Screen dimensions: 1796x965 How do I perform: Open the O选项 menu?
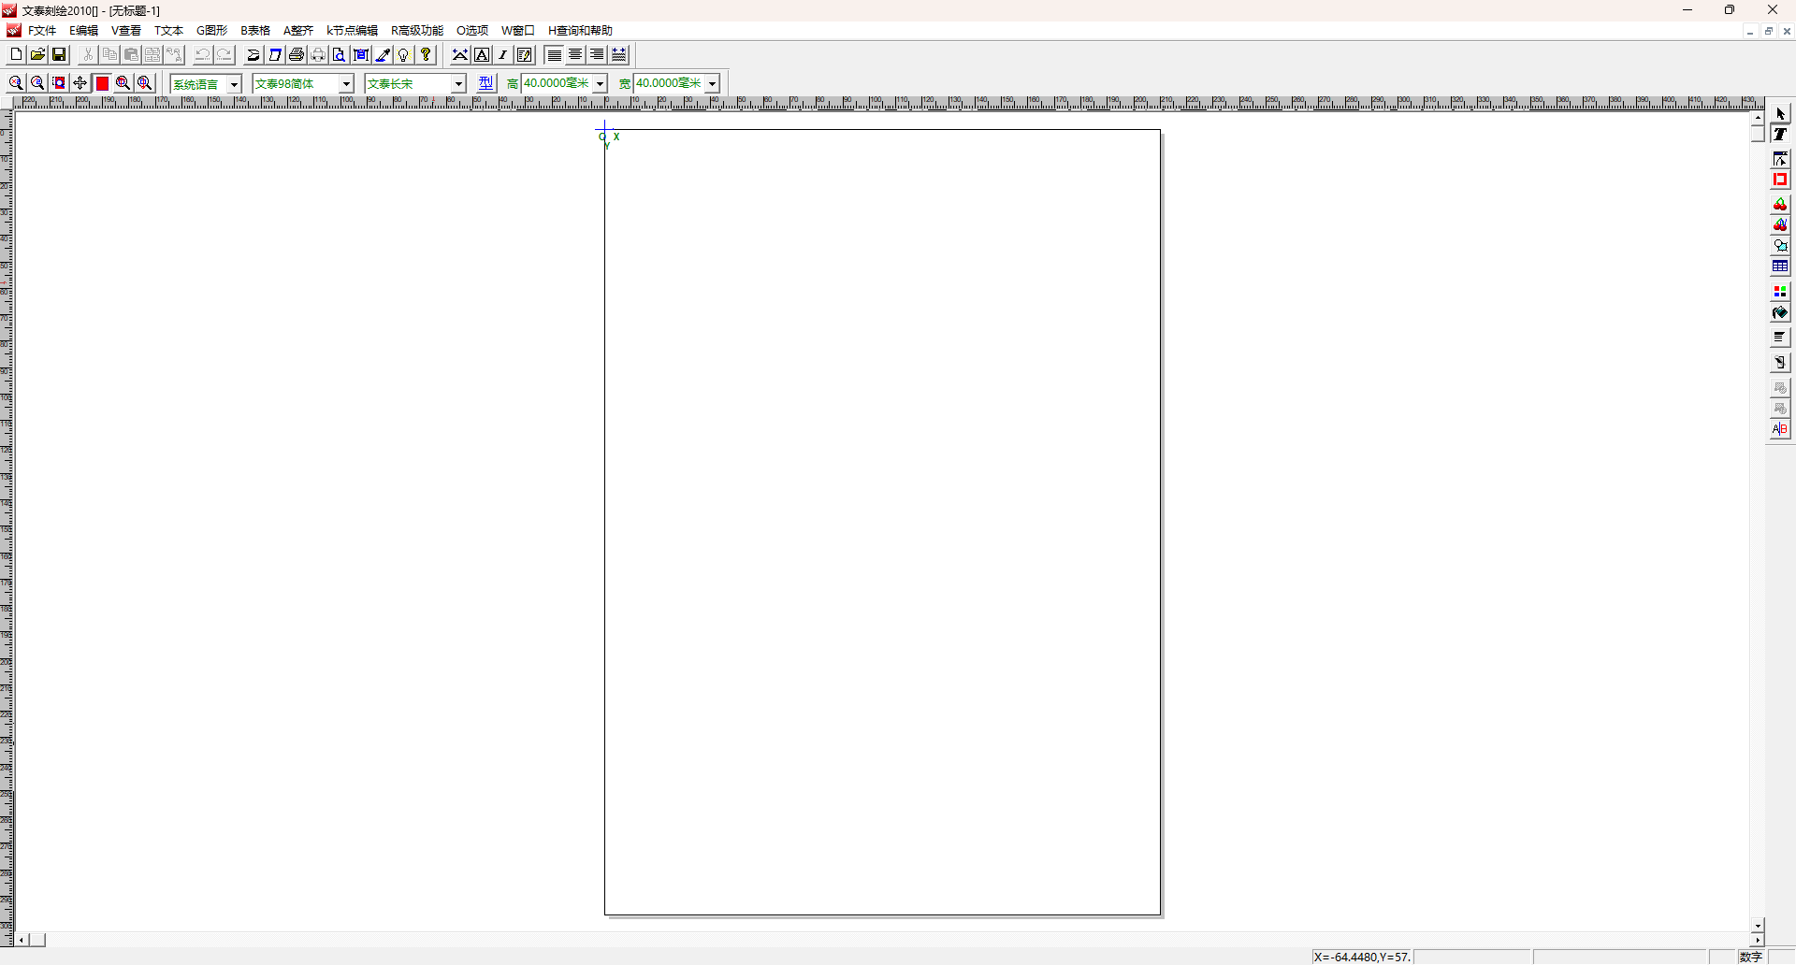[472, 31]
